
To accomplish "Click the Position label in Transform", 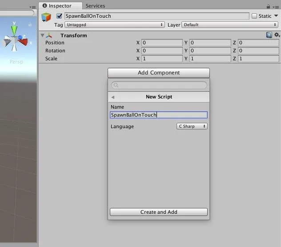I will (x=55, y=43).
